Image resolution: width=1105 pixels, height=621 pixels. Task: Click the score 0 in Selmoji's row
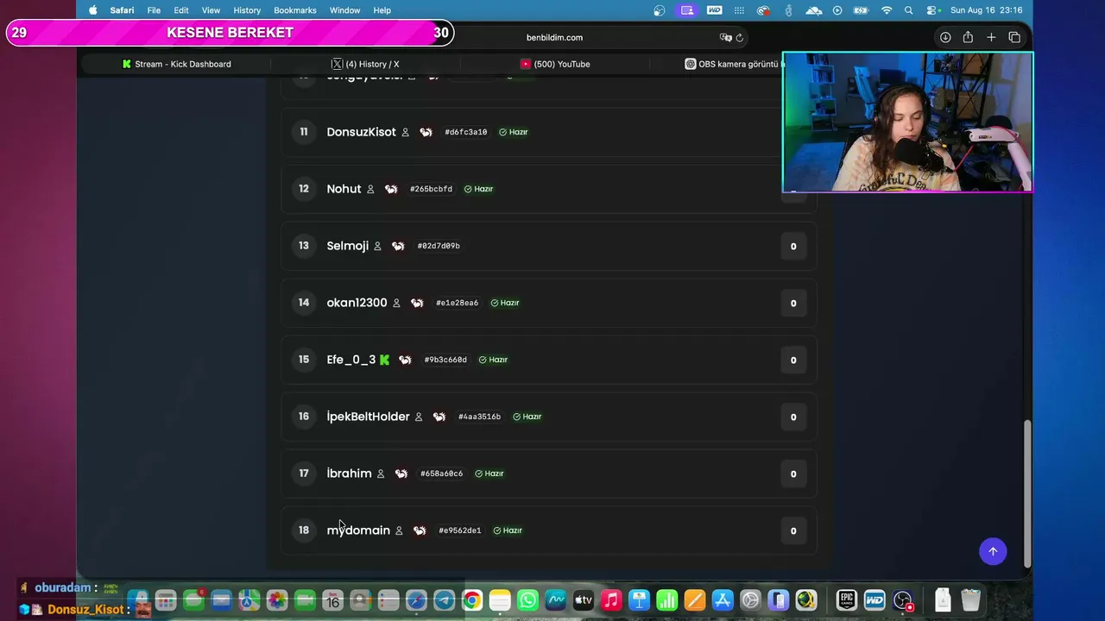click(793, 247)
